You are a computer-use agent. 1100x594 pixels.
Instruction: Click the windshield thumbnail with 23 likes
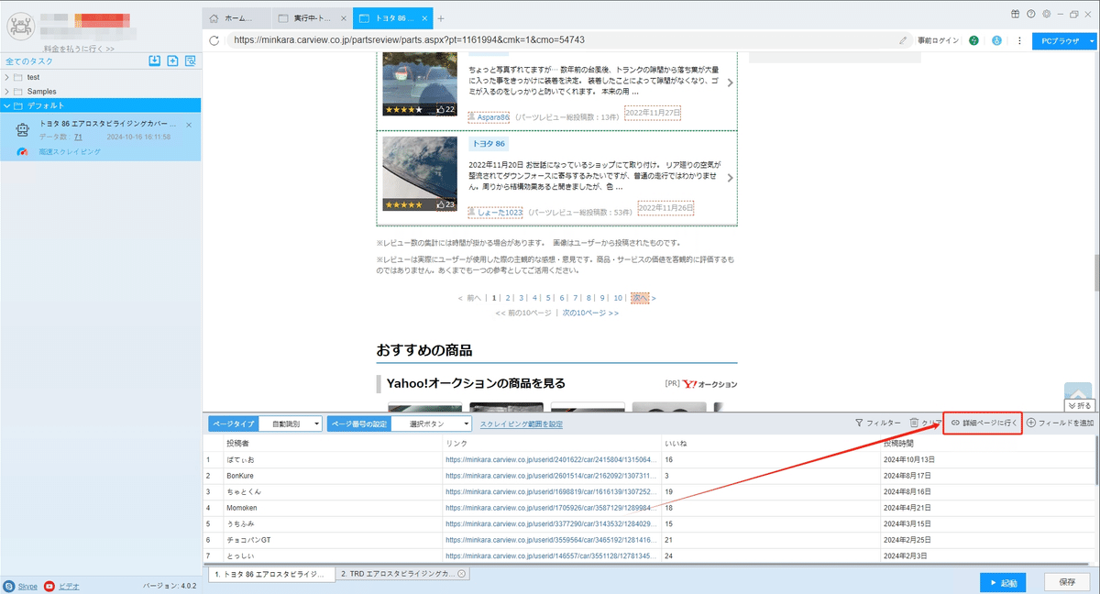(420, 173)
